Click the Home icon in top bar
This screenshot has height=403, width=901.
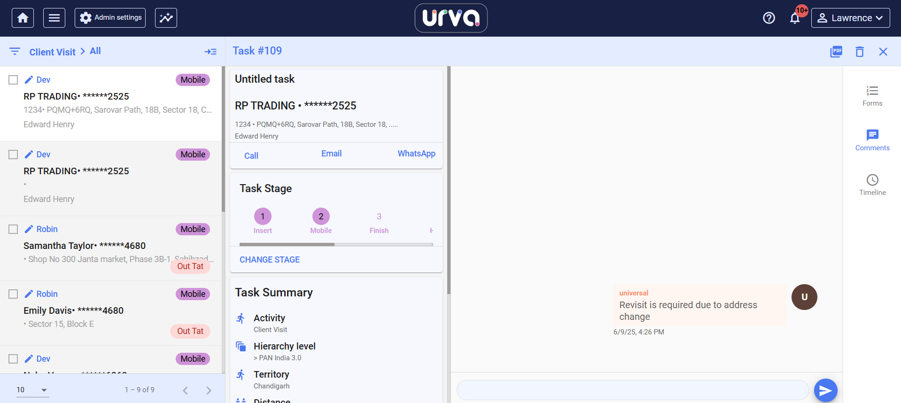pyautogui.click(x=23, y=18)
